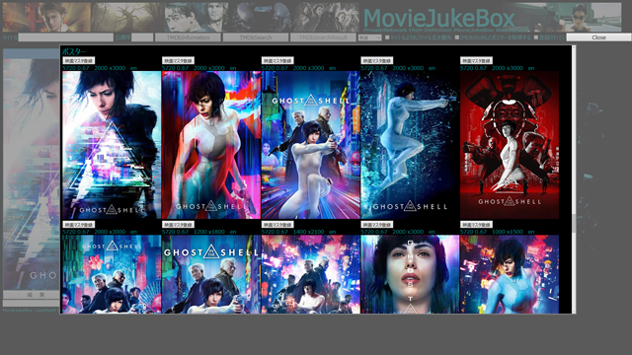This screenshot has width=632, height=355.
Task: Select the second-row poster with large GHOST IN THE SHELL title
Action: (211, 274)
